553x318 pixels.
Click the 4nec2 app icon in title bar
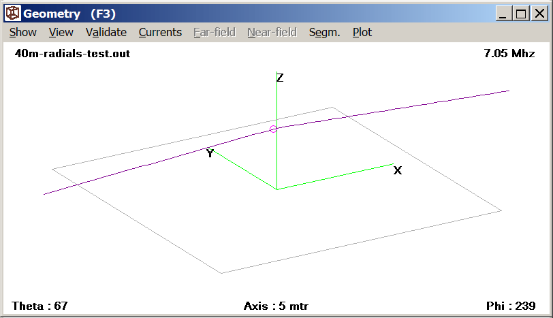13,14
